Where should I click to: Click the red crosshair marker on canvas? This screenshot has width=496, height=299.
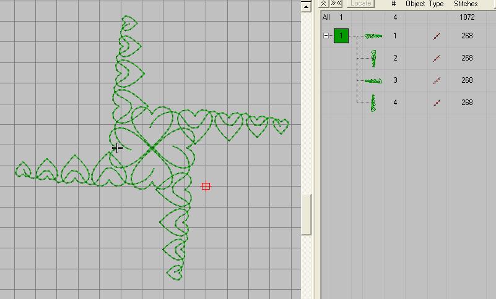point(206,187)
